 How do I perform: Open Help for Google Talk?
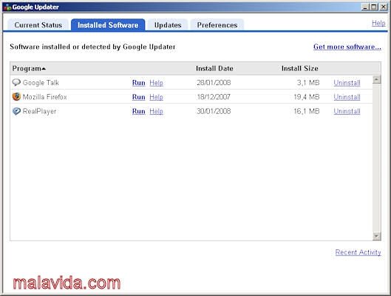pyautogui.click(x=157, y=83)
